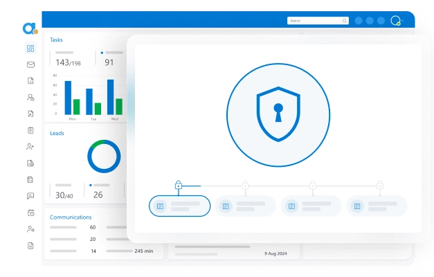The image size is (434, 277).
Task: Open the mail envelope icon in sidebar
Action: [x=30, y=64]
